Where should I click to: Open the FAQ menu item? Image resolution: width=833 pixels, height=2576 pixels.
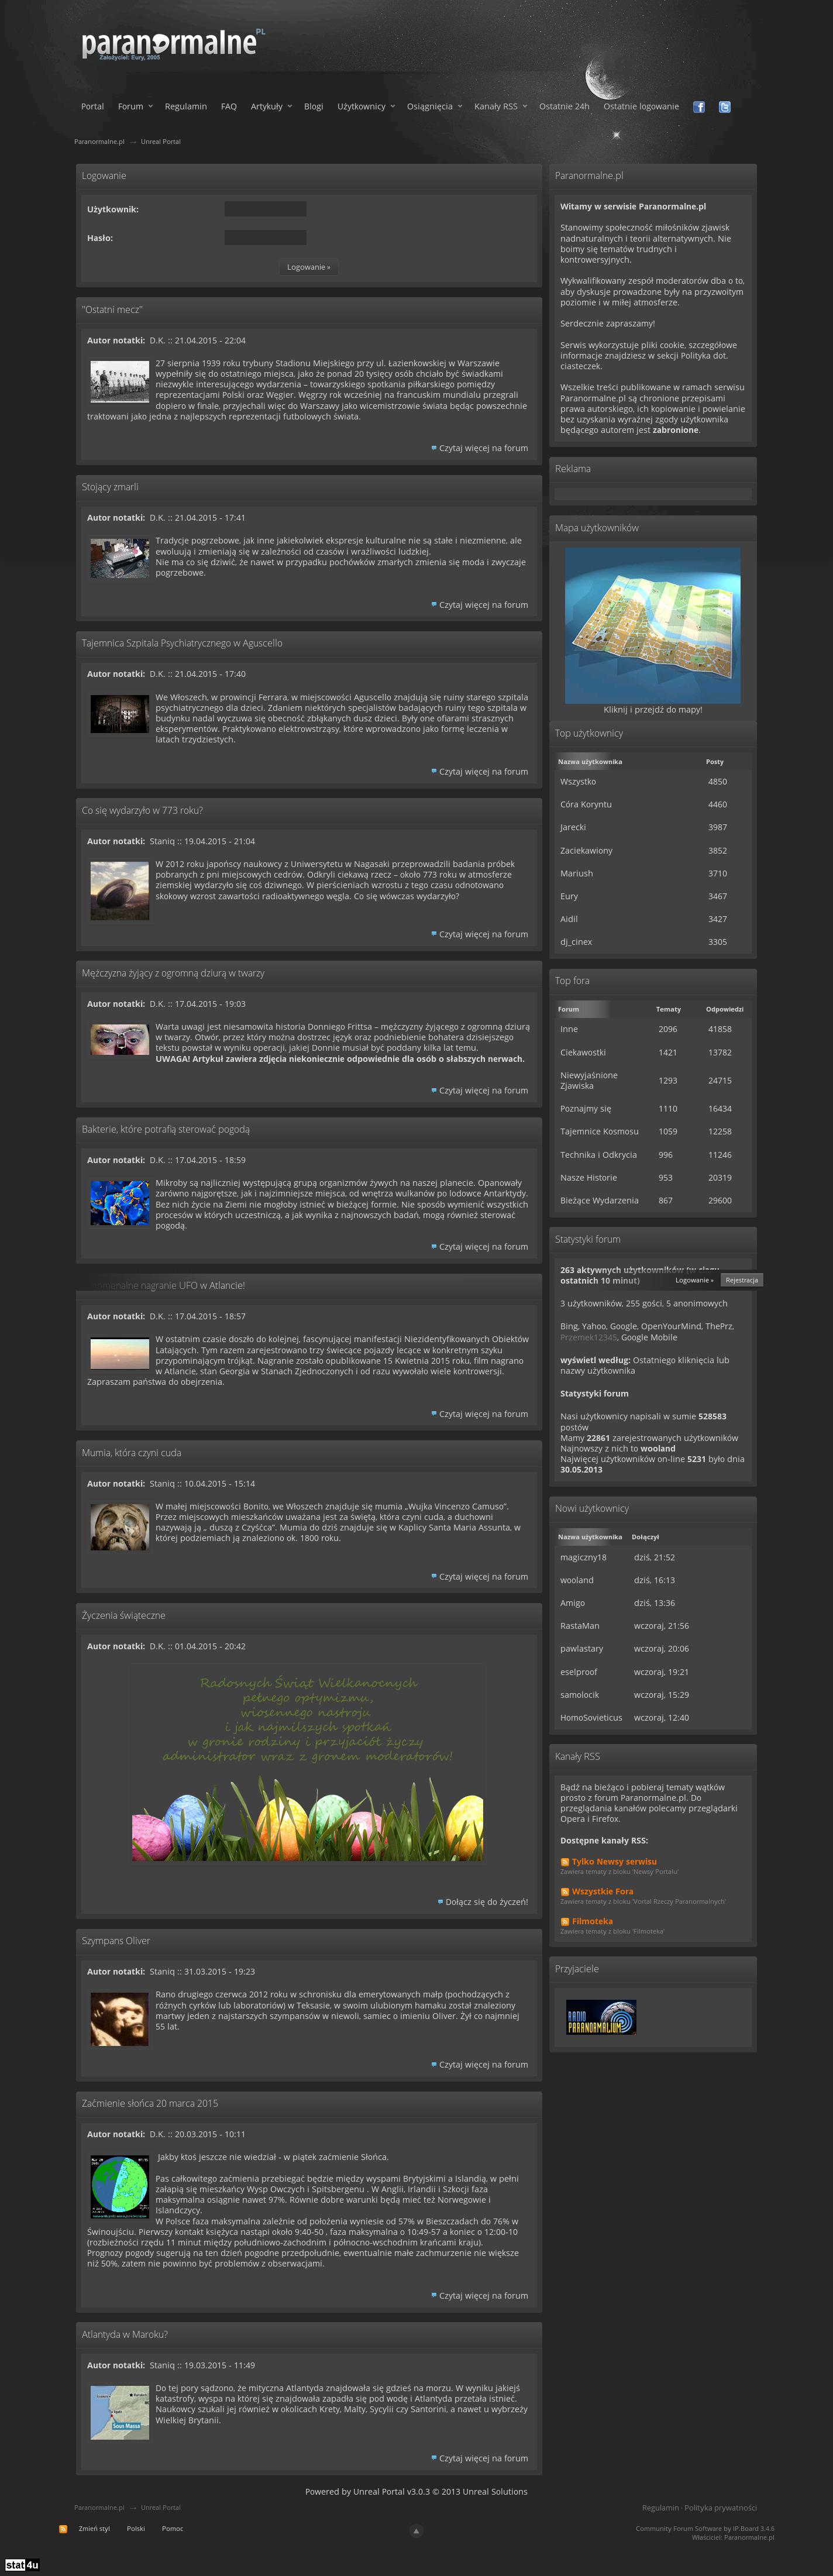[x=229, y=107]
